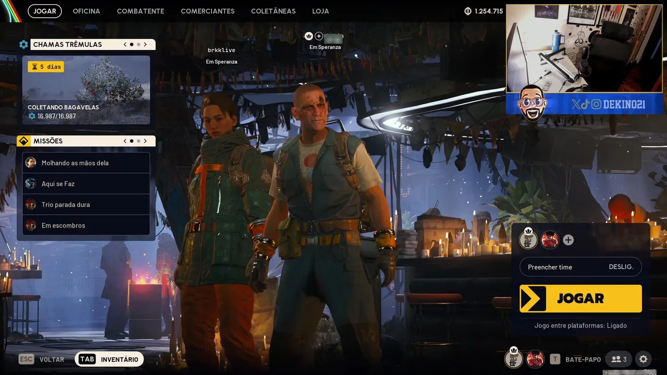Image resolution: width=667 pixels, height=375 pixels.
Task: Open settings gear in bottom bar
Action: coord(644,359)
